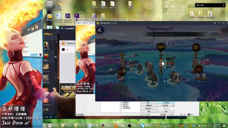Open the Word document desktop icon
Screen dimensions: 228x128
tap(59, 18)
